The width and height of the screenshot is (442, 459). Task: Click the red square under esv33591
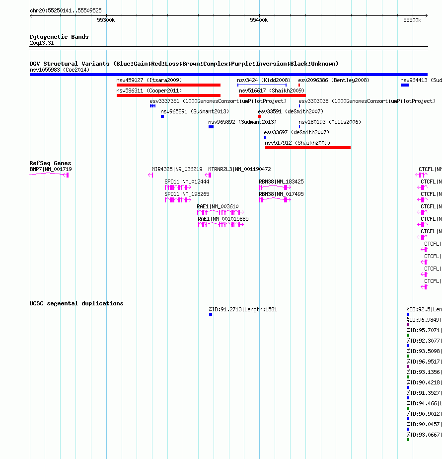click(259, 116)
